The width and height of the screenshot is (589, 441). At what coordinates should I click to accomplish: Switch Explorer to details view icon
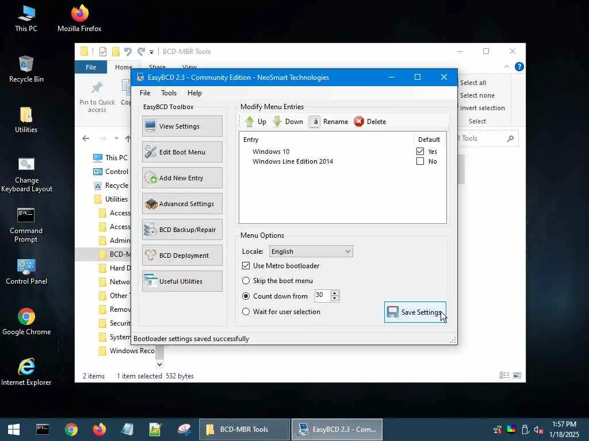tap(504, 376)
